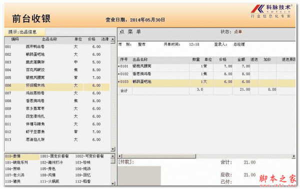Click 序号 header in the order table
The height and width of the screenshot is (189, 300).
(124, 59)
